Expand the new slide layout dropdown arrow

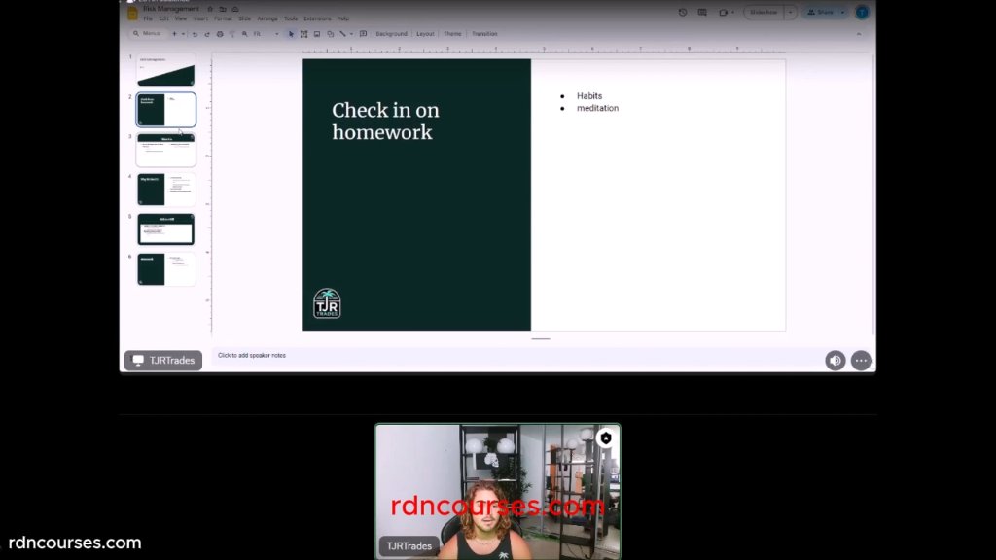pos(183,34)
